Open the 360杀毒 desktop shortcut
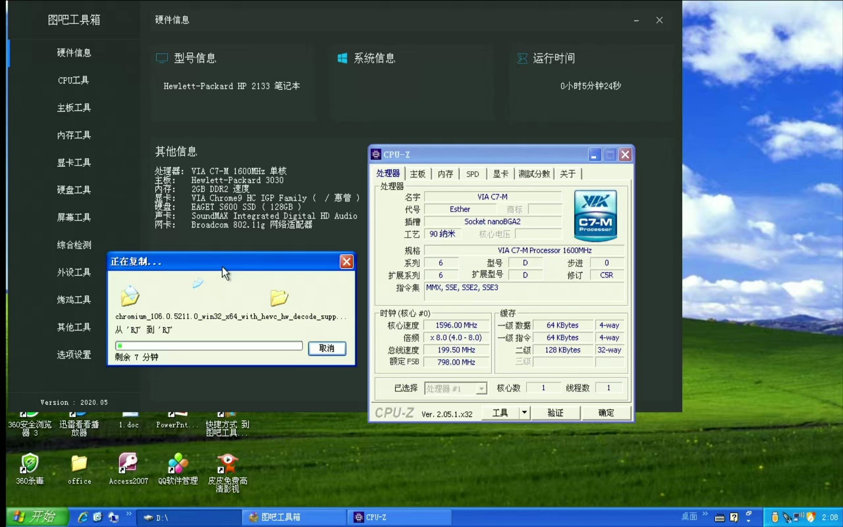This screenshot has height=527, width=843. click(30, 468)
